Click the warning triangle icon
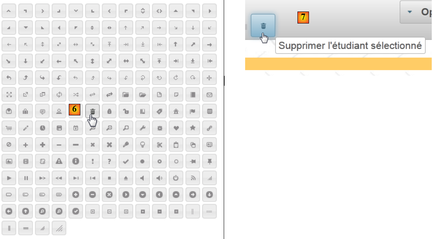The image size is (433, 239). 59,162
